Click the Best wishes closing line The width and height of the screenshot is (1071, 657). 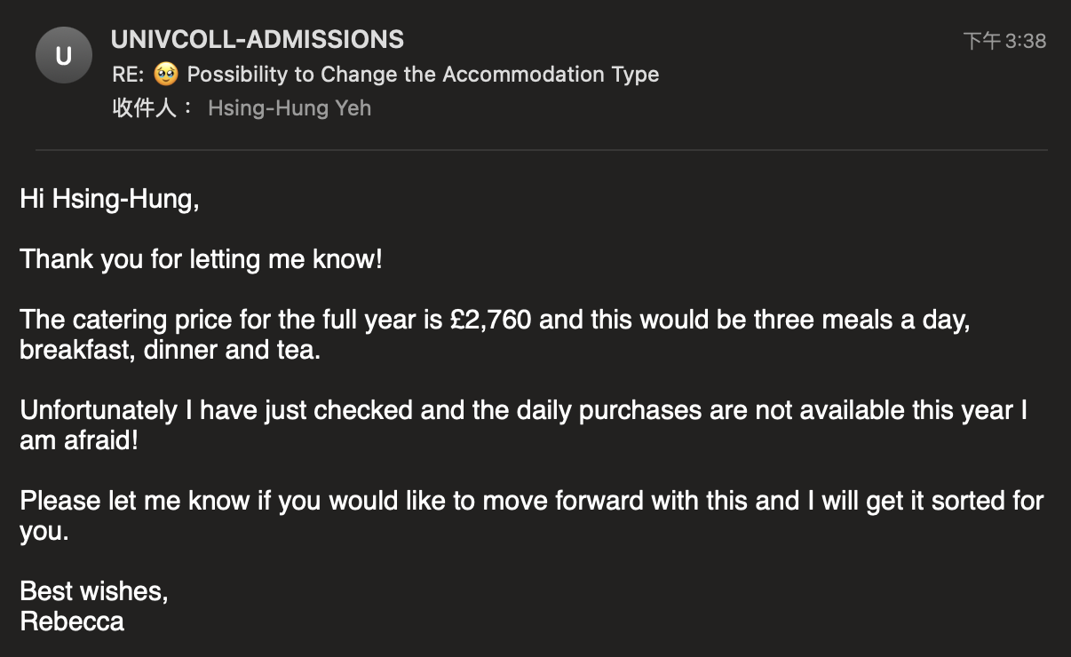click(x=94, y=590)
